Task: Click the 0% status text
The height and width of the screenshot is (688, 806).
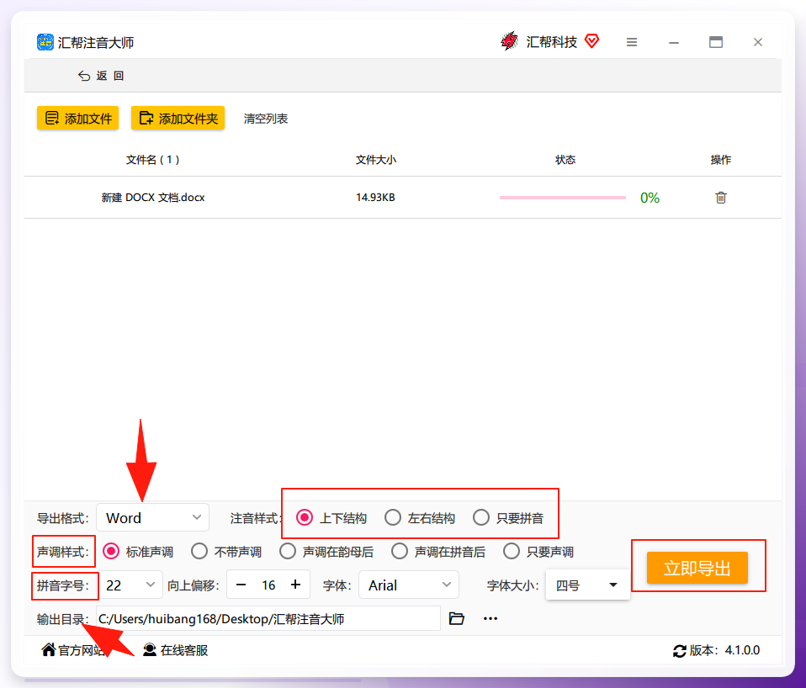Action: click(650, 198)
